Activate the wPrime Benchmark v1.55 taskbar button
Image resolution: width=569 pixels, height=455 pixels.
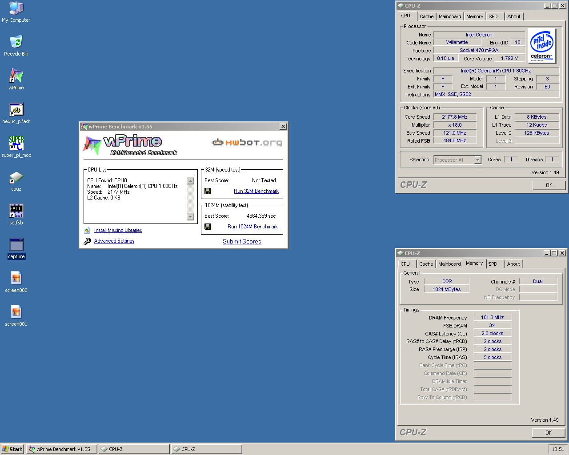coord(62,449)
